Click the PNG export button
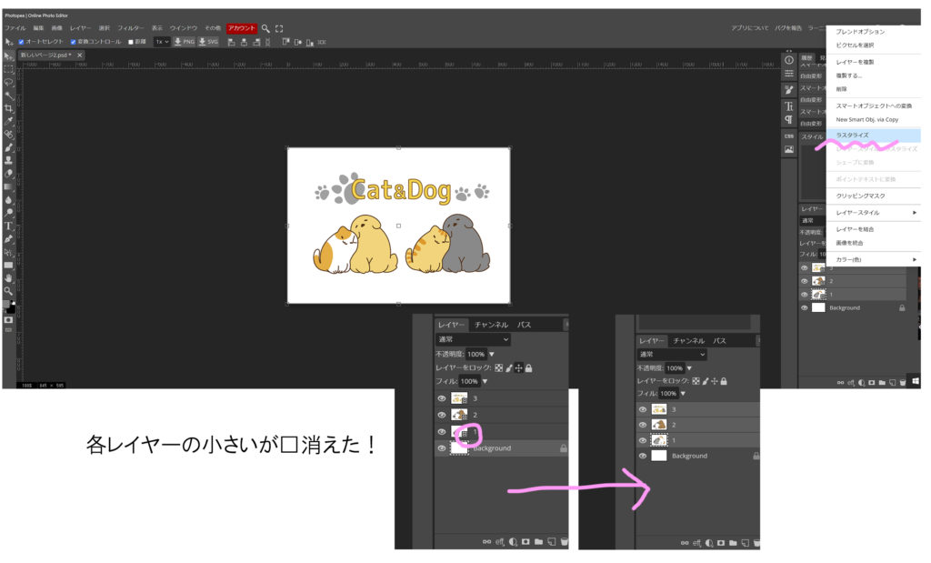The image size is (931, 563). [x=185, y=42]
